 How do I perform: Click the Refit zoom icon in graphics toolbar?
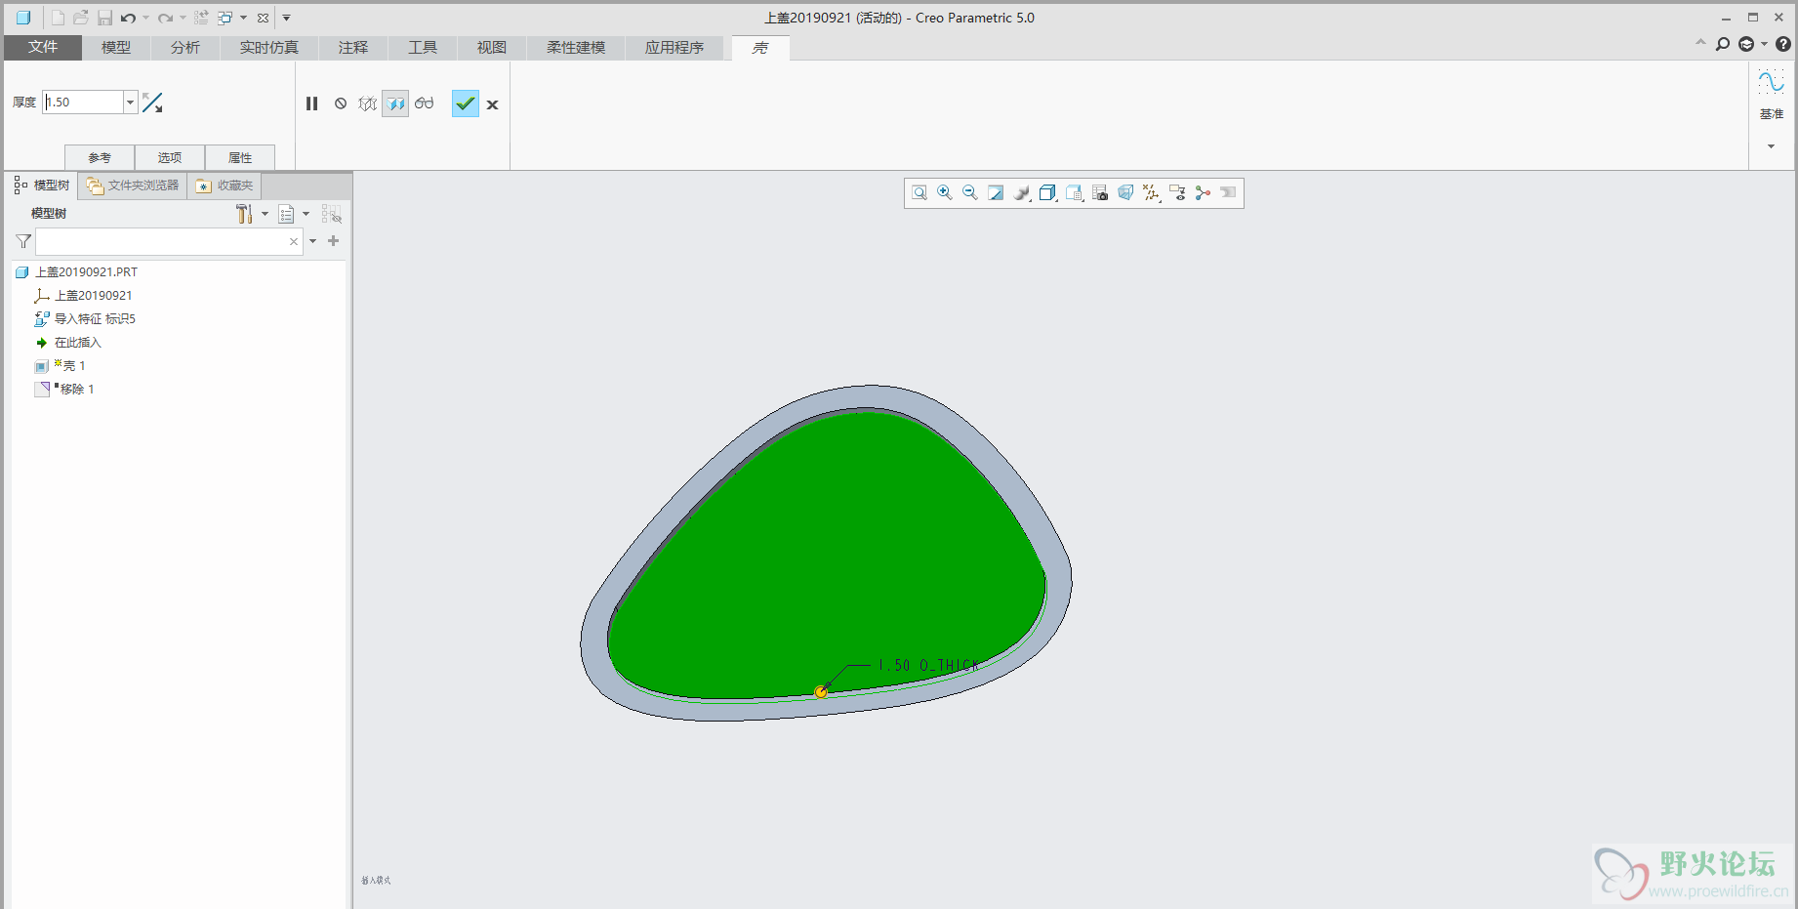[919, 193]
